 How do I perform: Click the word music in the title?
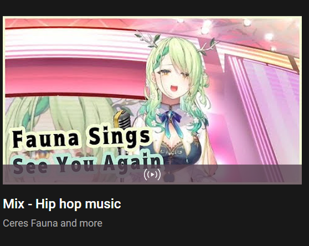coord(103,204)
